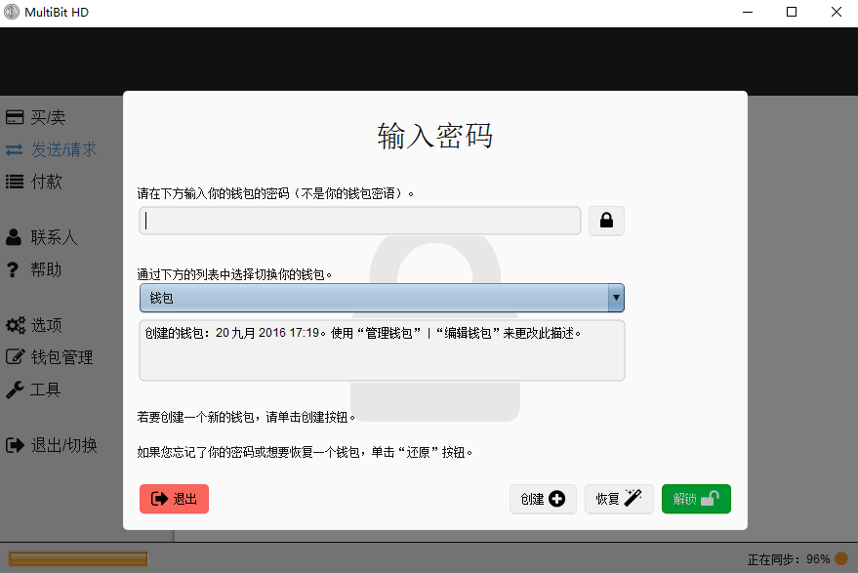Click the 选项 gears icon
The image size is (858, 573).
[x=16, y=325]
